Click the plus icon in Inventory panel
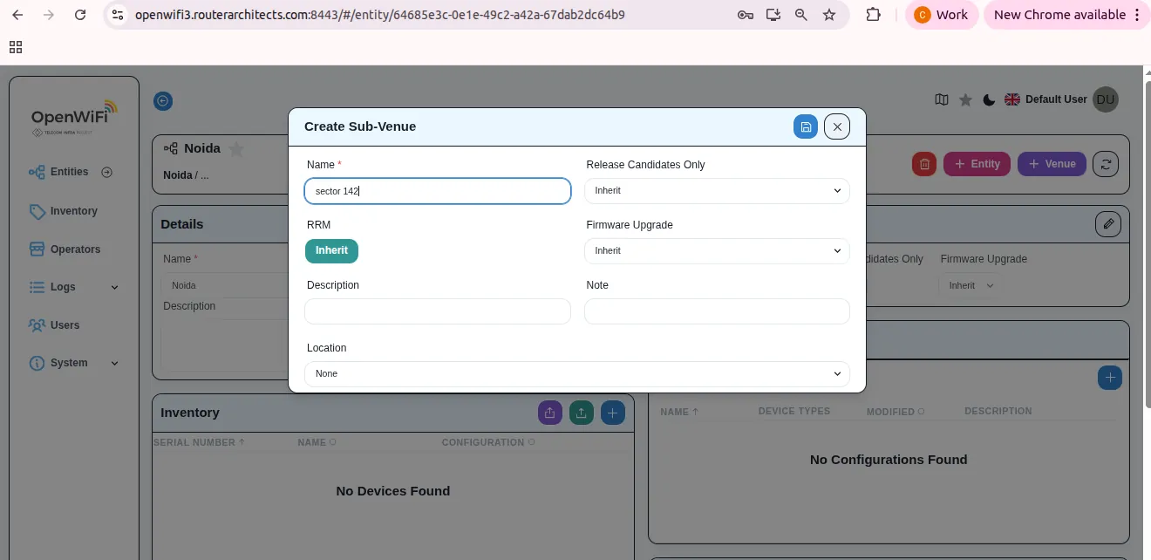Image resolution: width=1151 pixels, height=560 pixels. (x=613, y=413)
